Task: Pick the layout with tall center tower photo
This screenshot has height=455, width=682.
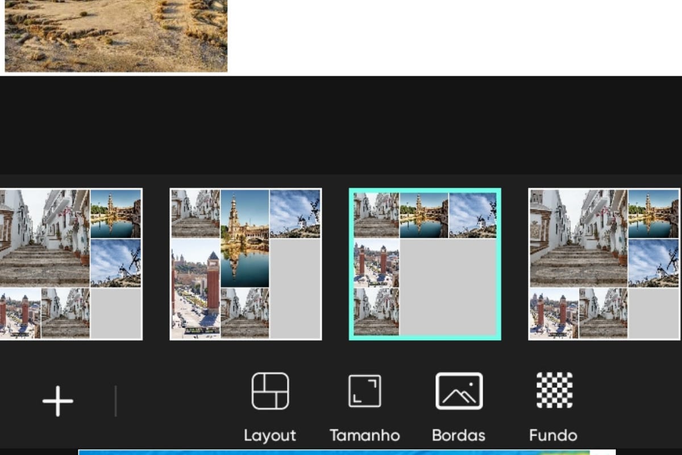Action: pos(246,264)
